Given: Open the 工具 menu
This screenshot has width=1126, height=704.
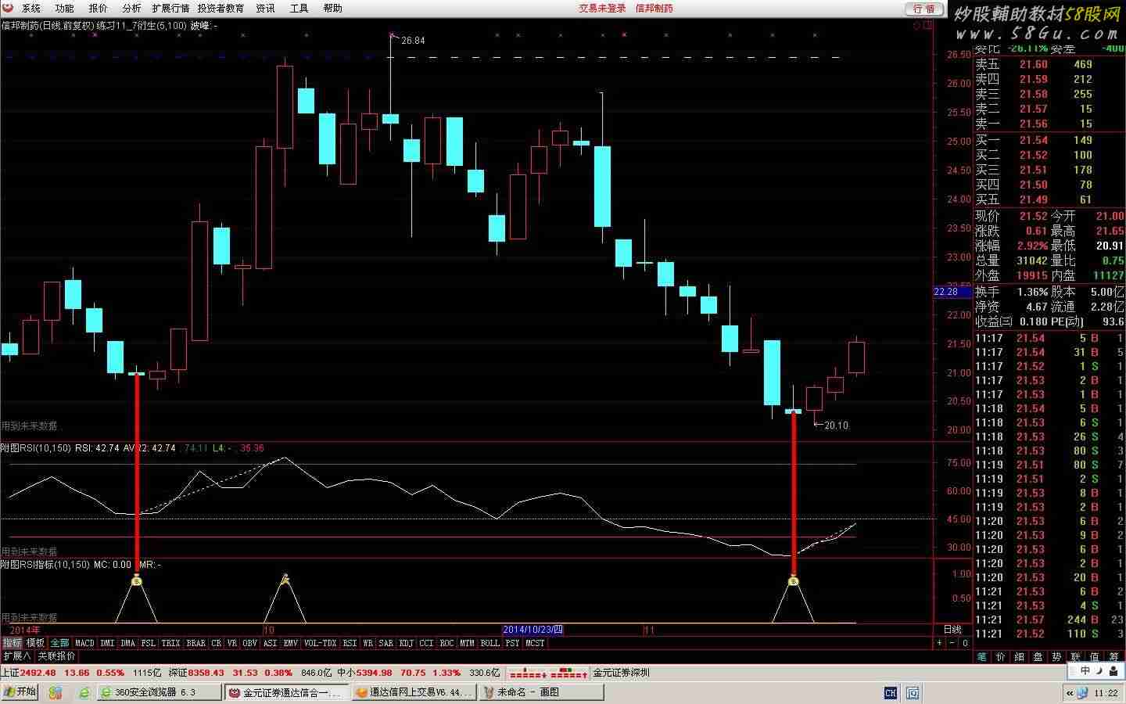Looking at the screenshot, I should [x=299, y=8].
